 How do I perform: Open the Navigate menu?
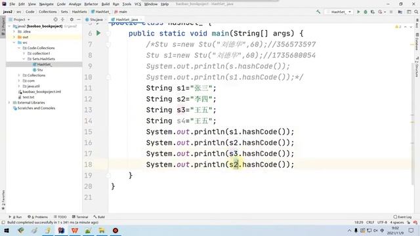46,4
